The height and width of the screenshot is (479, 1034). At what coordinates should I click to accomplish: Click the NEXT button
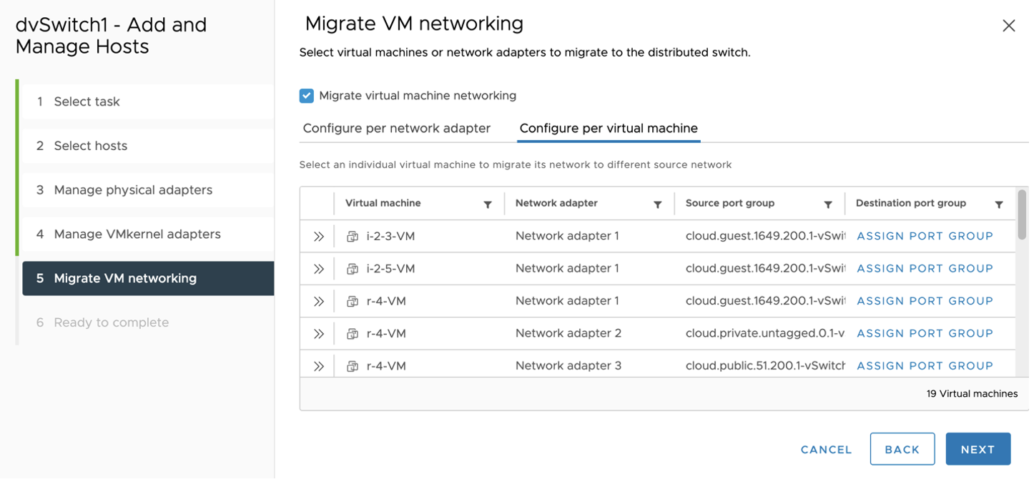[x=978, y=449]
